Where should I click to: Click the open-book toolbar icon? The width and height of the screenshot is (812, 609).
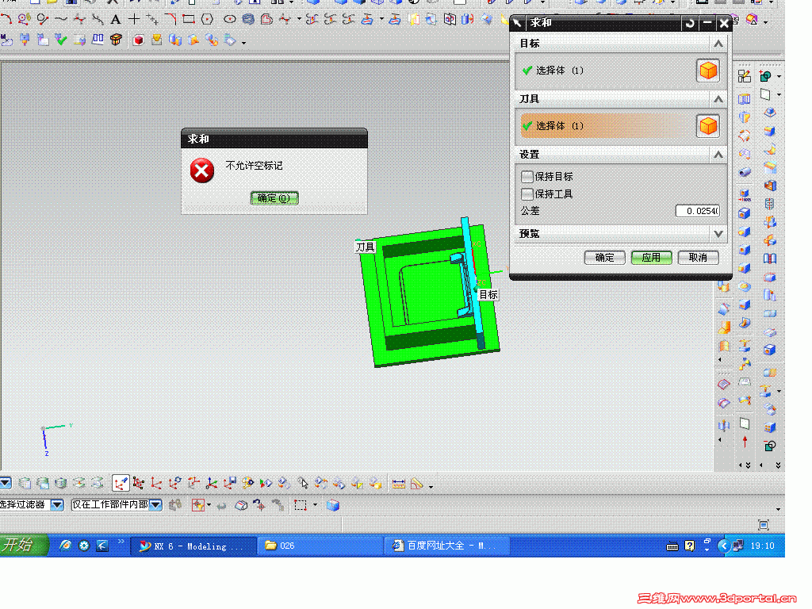[x=98, y=40]
